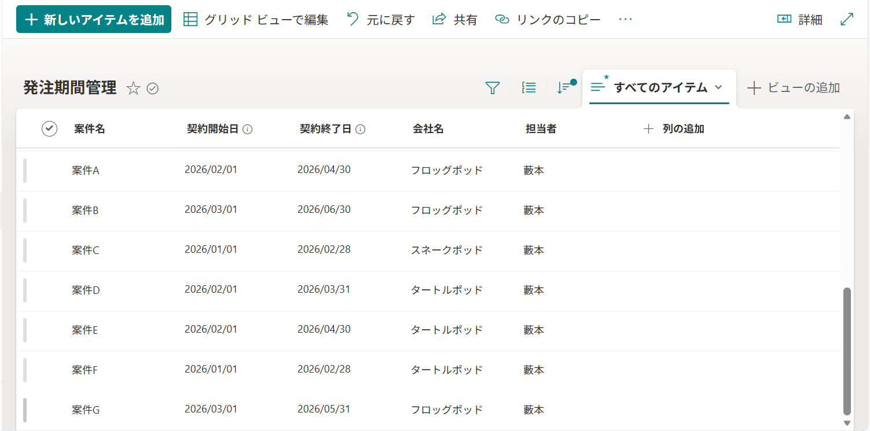The height and width of the screenshot is (431, 870).
Task: Open the filter pane icon
Action: pyautogui.click(x=492, y=87)
